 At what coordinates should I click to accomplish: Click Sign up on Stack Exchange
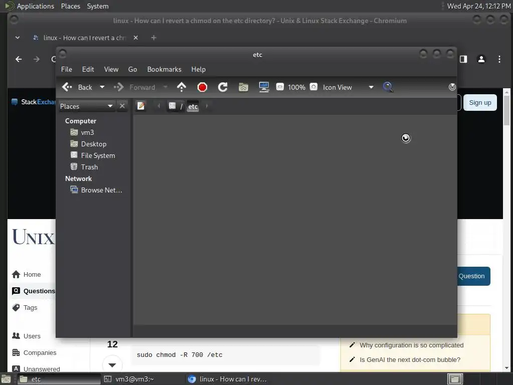click(480, 102)
